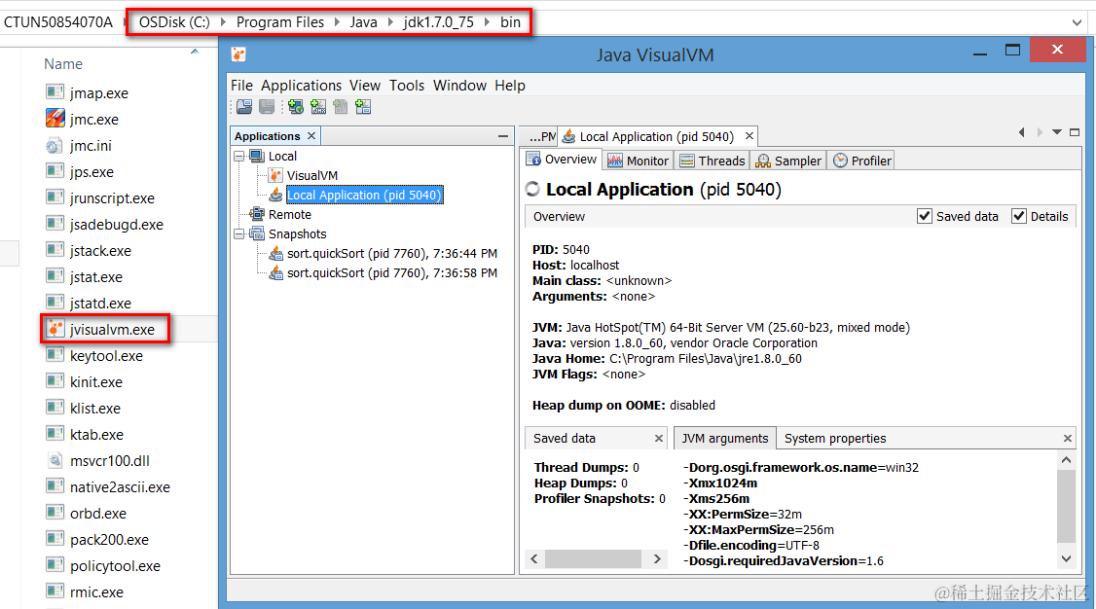Expand the chevron after jdk1.7.0_75 breadcrumb
Screen dimensions: 1096x609
(x=488, y=22)
